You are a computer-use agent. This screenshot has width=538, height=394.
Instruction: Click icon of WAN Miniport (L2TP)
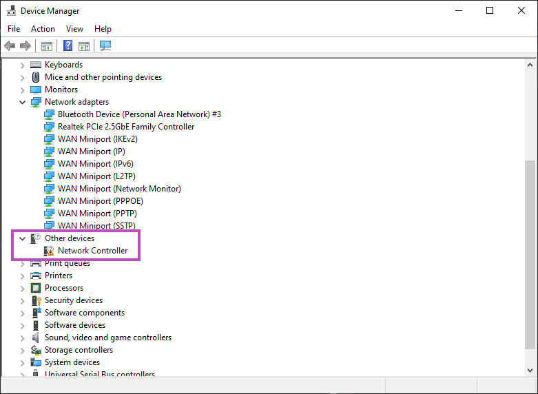pyautogui.click(x=49, y=176)
